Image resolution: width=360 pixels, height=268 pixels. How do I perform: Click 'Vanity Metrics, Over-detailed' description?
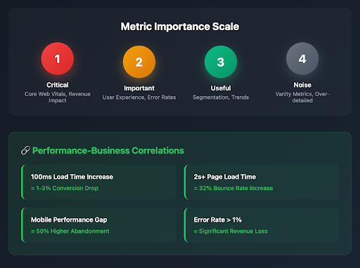[x=302, y=97]
